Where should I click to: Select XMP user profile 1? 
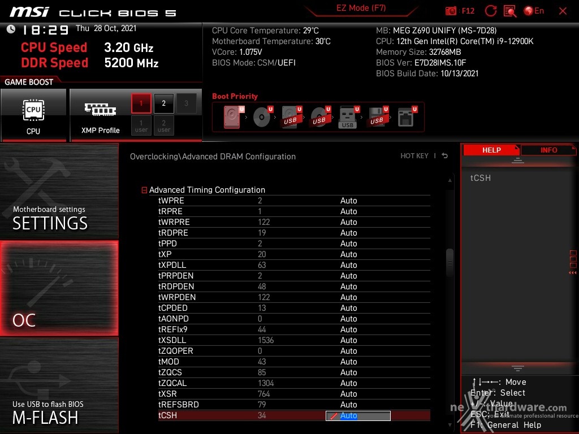coord(141,125)
